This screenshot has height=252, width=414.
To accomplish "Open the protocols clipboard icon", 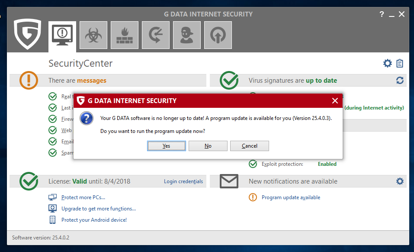I will point(400,64).
